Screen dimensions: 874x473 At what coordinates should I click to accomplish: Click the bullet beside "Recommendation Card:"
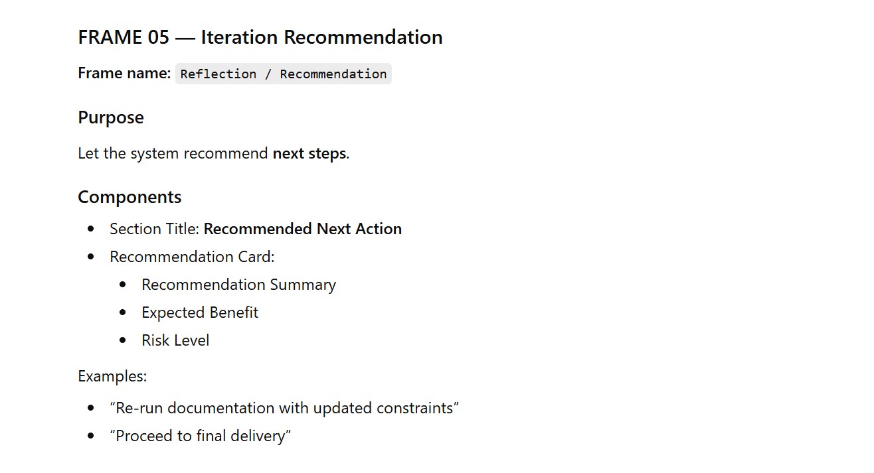coord(91,257)
